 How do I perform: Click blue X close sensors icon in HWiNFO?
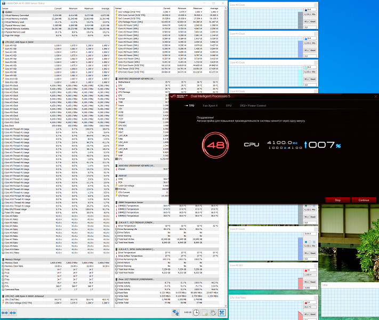point(222,313)
